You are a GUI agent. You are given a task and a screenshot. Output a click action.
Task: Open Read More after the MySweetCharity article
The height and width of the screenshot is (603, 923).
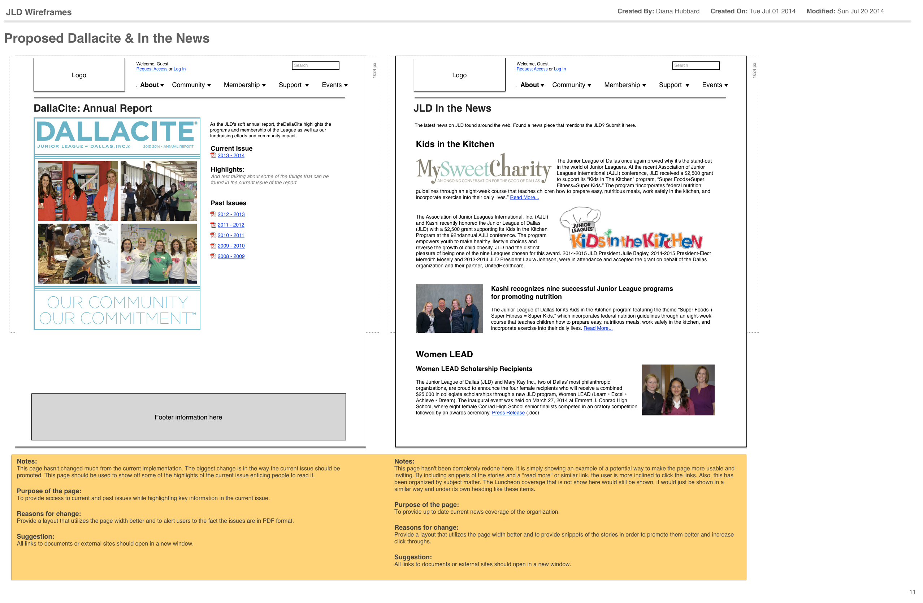click(524, 198)
